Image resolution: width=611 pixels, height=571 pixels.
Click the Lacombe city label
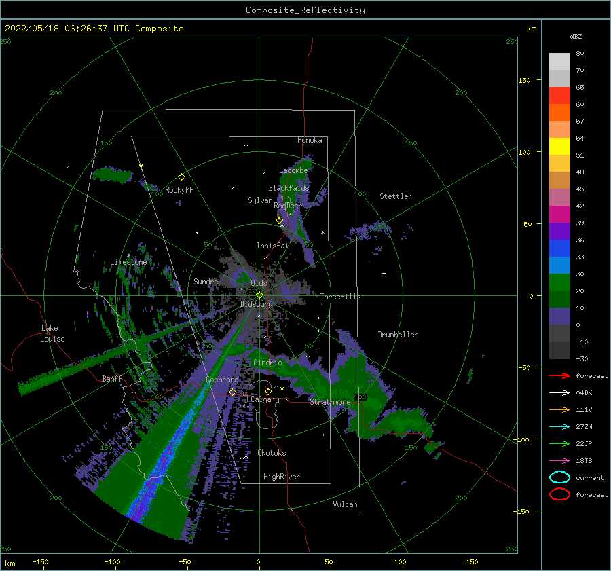coord(293,170)
